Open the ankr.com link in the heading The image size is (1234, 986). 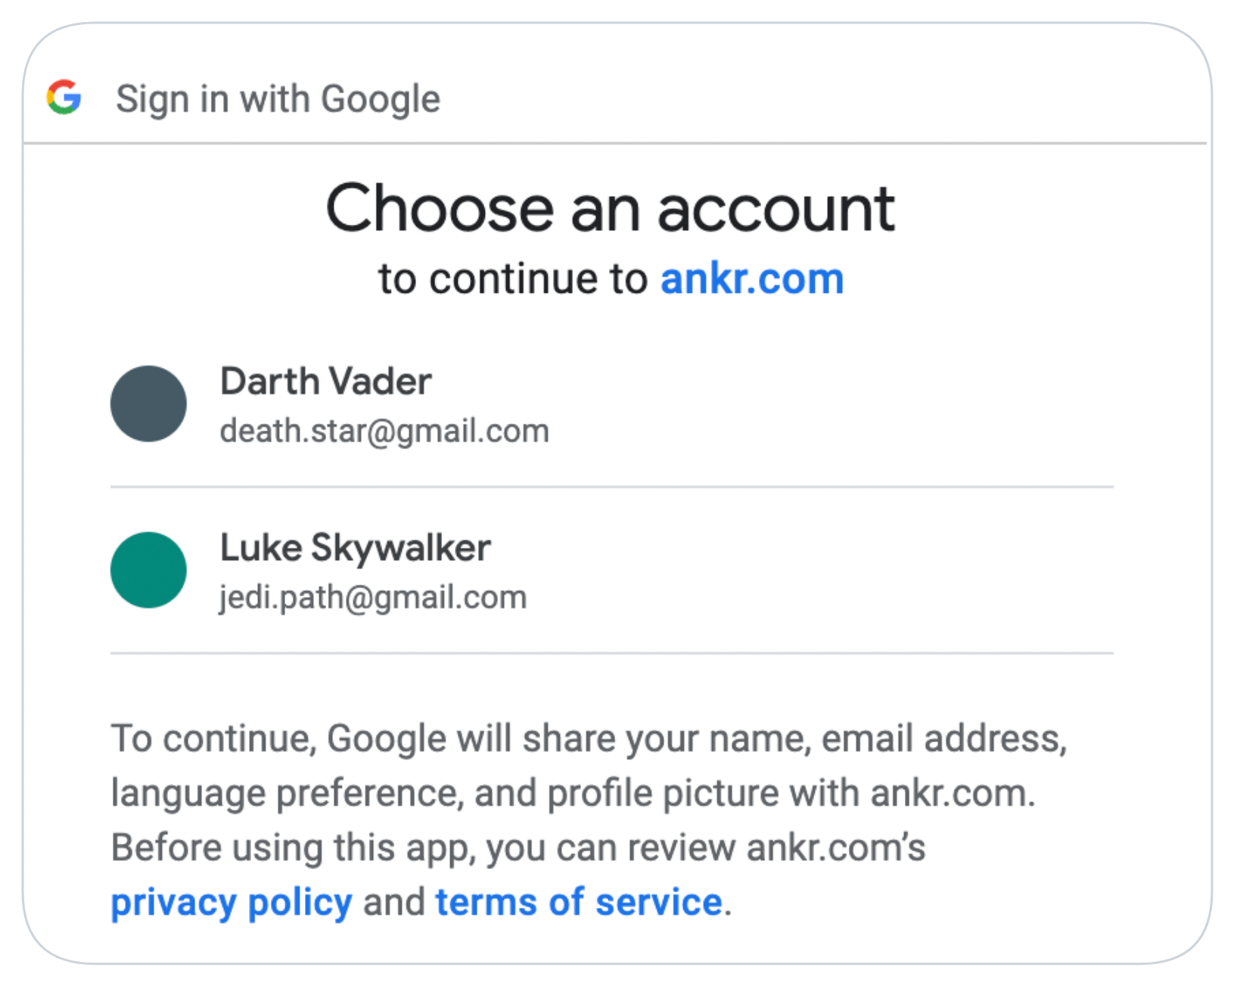pos(752,278)
